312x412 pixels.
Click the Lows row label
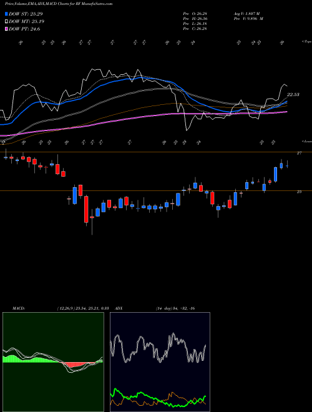click(306, 141)
